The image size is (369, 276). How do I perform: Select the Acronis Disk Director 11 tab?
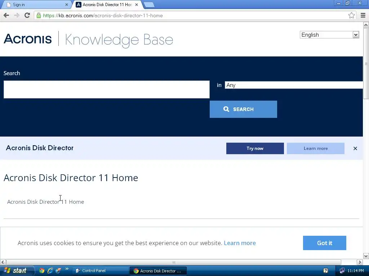click(107, 5)
